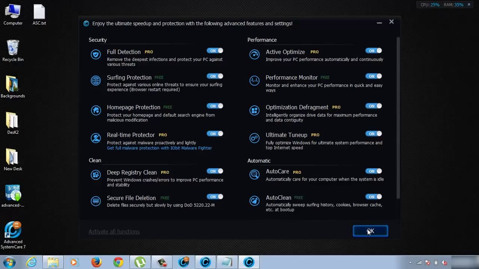Minimize the advanced features dialog

(379, 23)
